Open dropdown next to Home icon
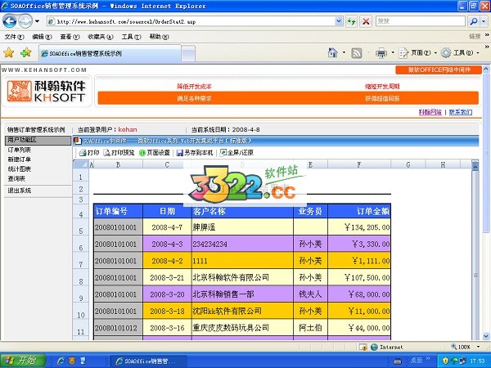This screenshot has height=368, width=491. [344, 52]
